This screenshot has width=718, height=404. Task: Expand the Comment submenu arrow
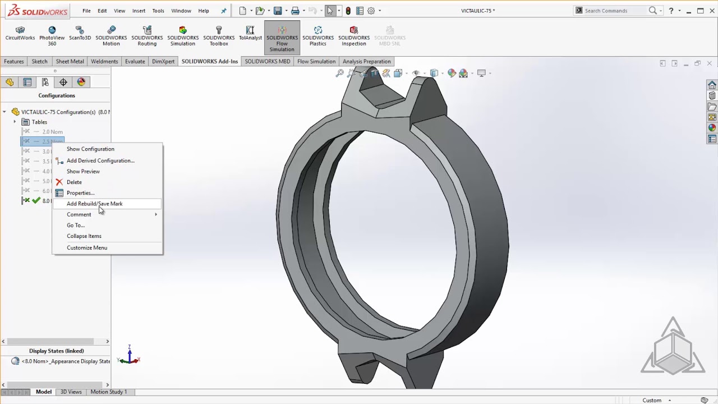(156, 214)
